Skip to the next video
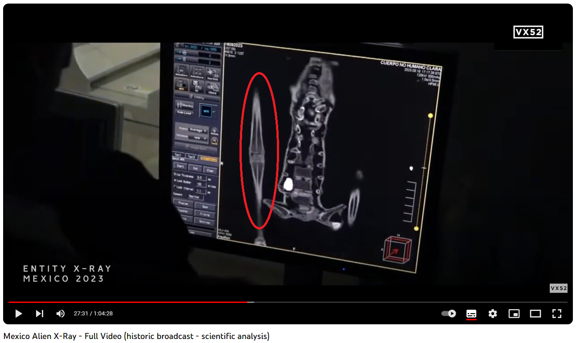The image size is (576, 343). click(40, 314)
